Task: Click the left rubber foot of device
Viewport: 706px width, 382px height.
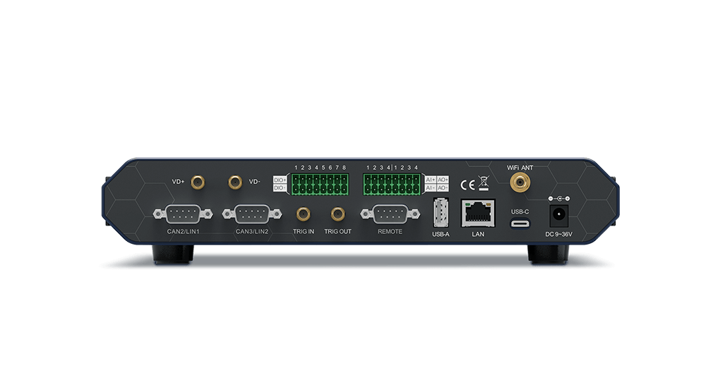Action: click(172, 254)
